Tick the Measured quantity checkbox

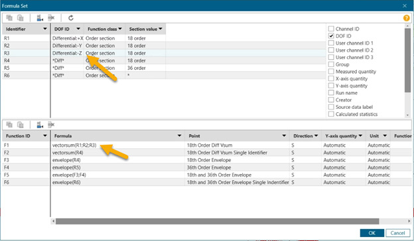[x=331, y=71]
